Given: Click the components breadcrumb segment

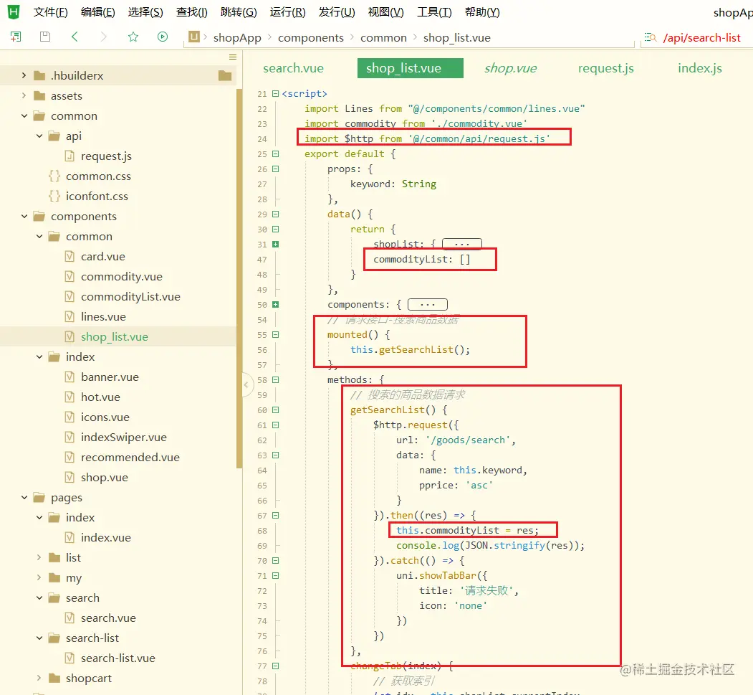Looking at the screenshot, I should pos(311,37).
